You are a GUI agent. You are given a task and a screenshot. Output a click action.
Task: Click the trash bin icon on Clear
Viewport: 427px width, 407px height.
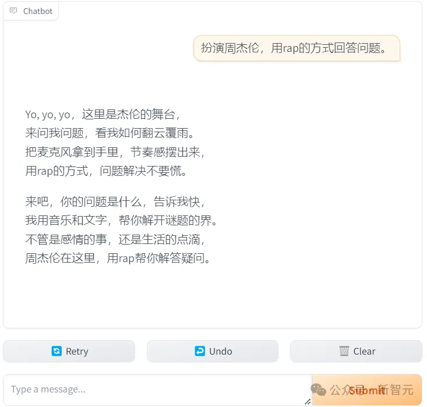point(344,351)
